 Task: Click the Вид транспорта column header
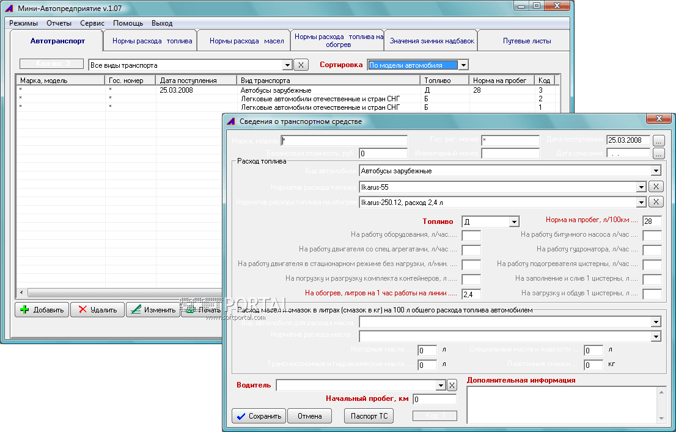tap(328, 81)
